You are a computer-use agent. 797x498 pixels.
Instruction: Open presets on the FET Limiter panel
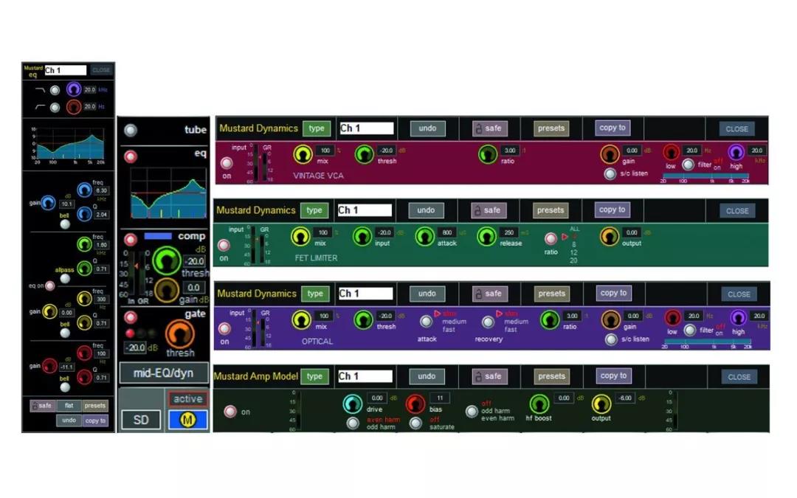551,210
